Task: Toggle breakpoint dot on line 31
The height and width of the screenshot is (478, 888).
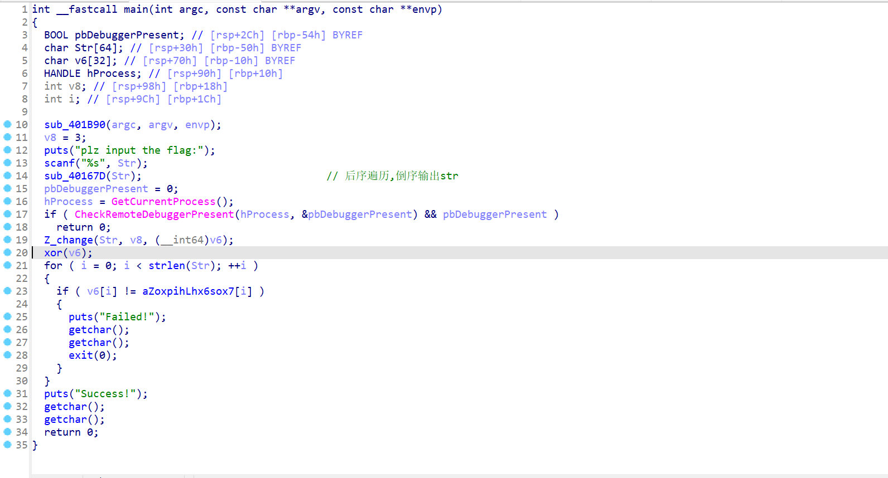Action: [x=7, y=393]
